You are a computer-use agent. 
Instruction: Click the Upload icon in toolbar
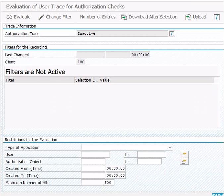[188, 17]
